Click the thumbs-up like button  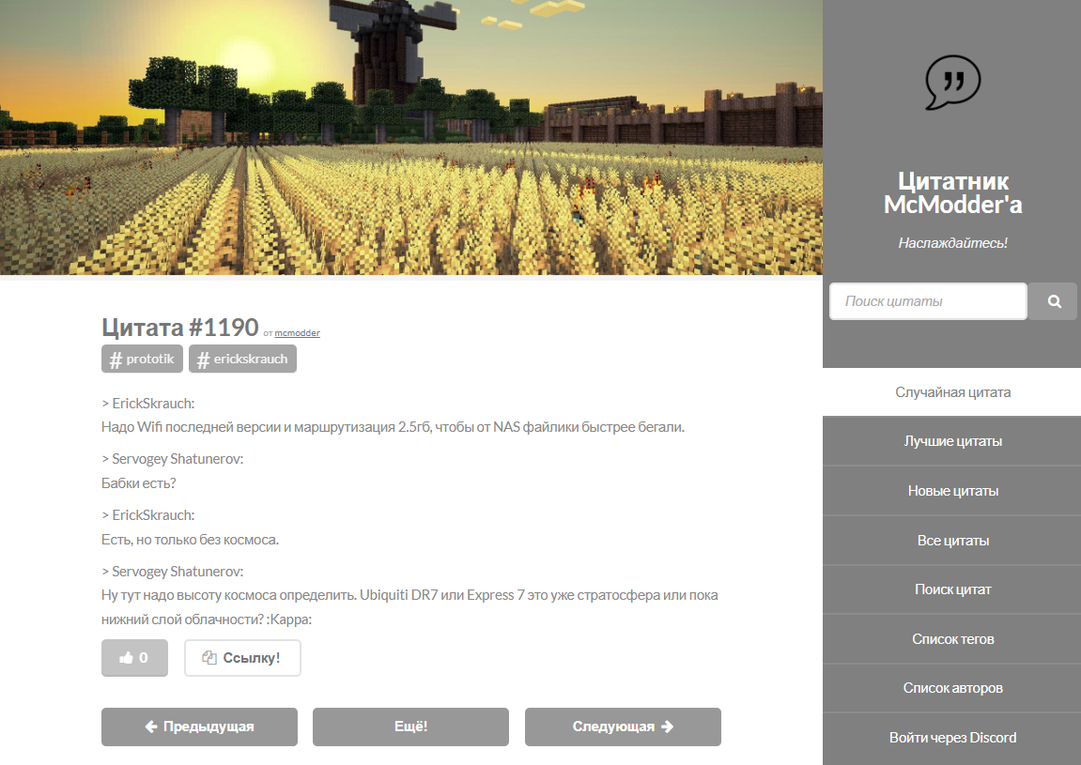[x=134, y=657]
